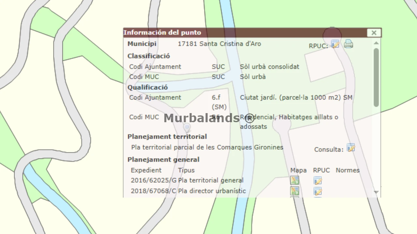Click Pla territorial parcial de les Comarques Gironines

(x=207, y=147)
